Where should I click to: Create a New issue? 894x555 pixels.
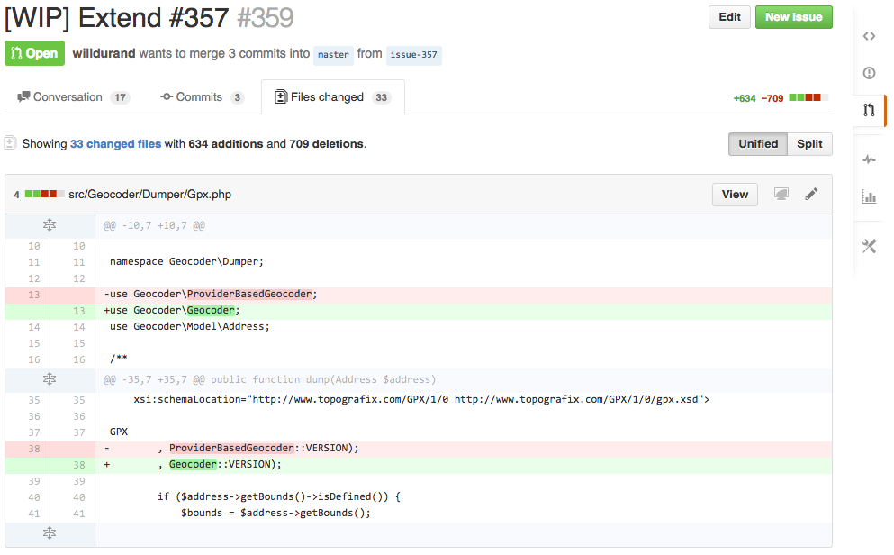(x=793, y=16)
